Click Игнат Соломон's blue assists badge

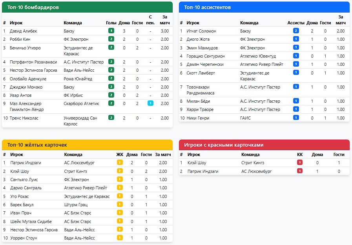click(296, 31)
